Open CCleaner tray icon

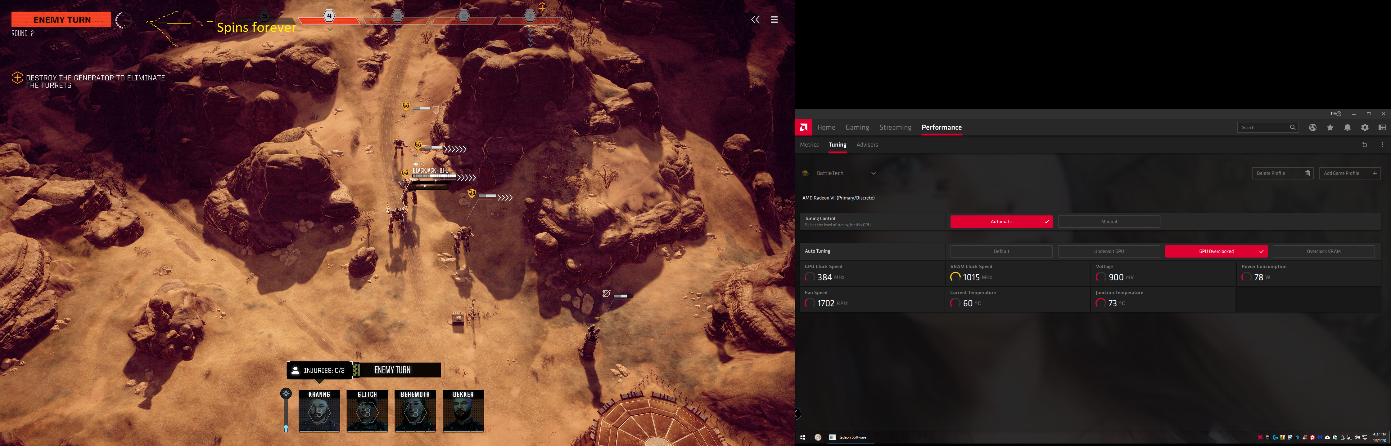pyautogui.click(x=1305, y=437)
